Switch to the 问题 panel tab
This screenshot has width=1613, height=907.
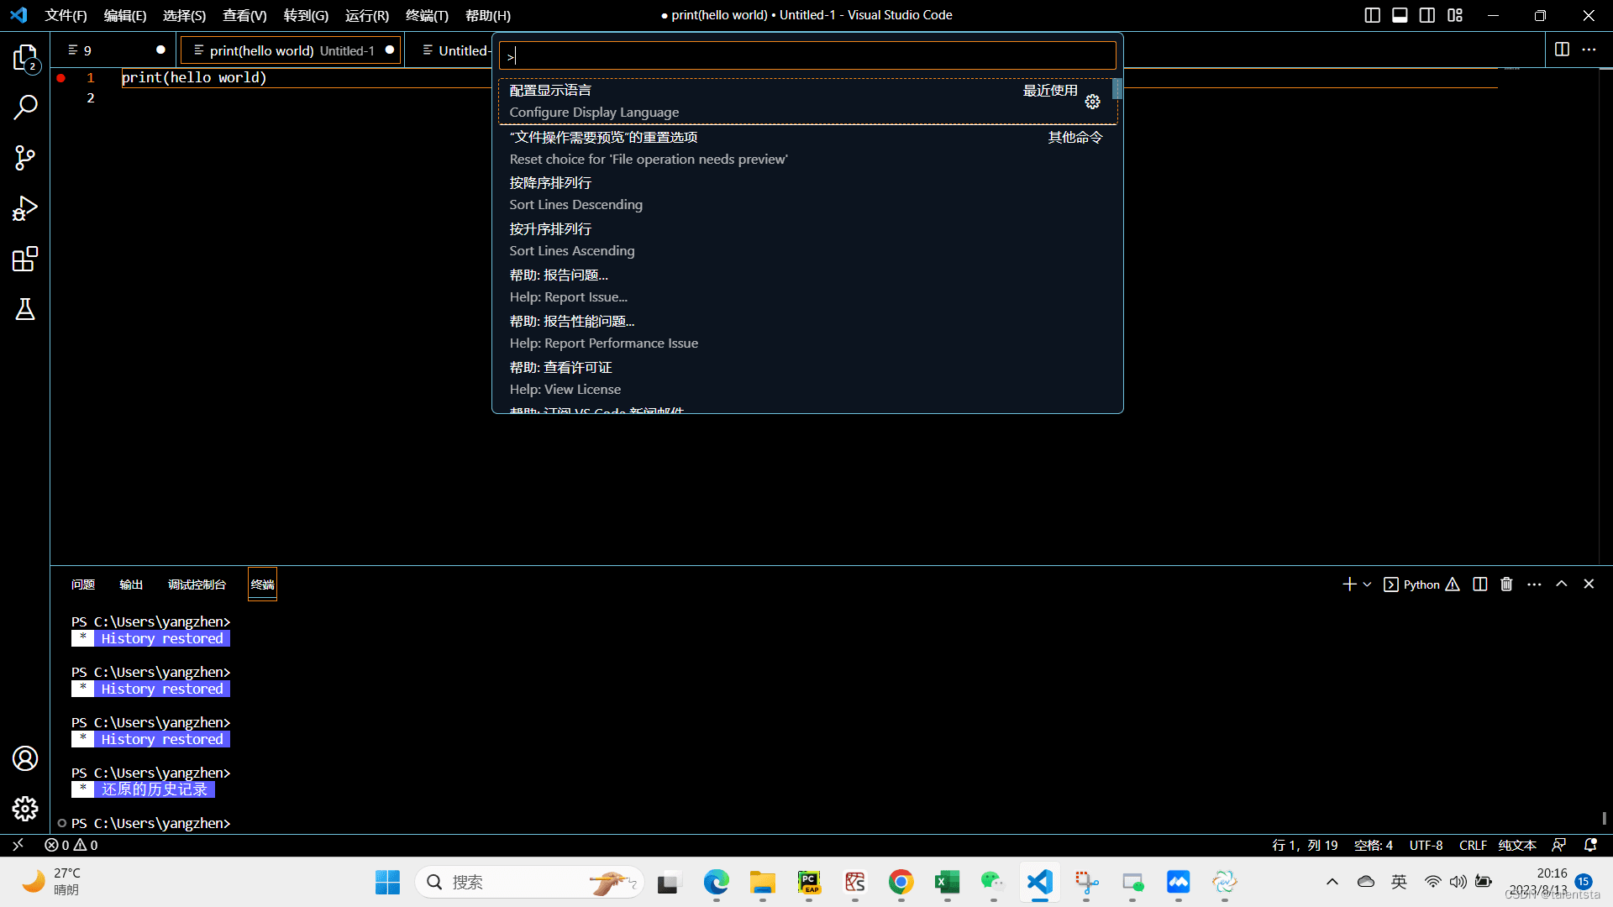[x=83, y=585]
